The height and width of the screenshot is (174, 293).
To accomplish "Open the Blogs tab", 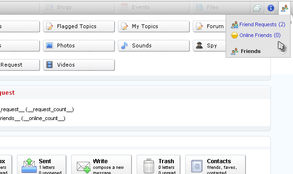I will click(79, 7).
